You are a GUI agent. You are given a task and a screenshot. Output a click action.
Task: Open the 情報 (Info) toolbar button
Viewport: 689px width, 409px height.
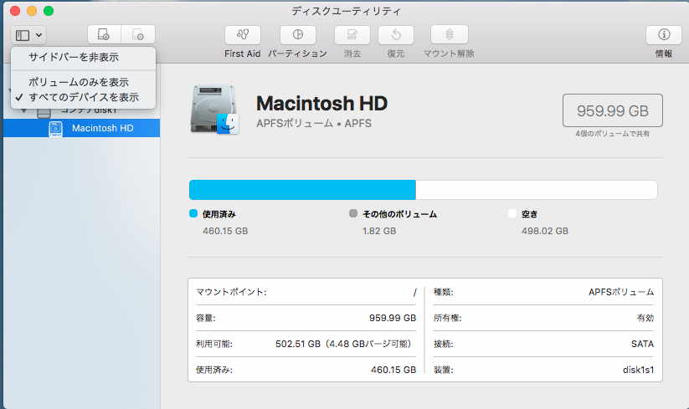coord(664,34)
